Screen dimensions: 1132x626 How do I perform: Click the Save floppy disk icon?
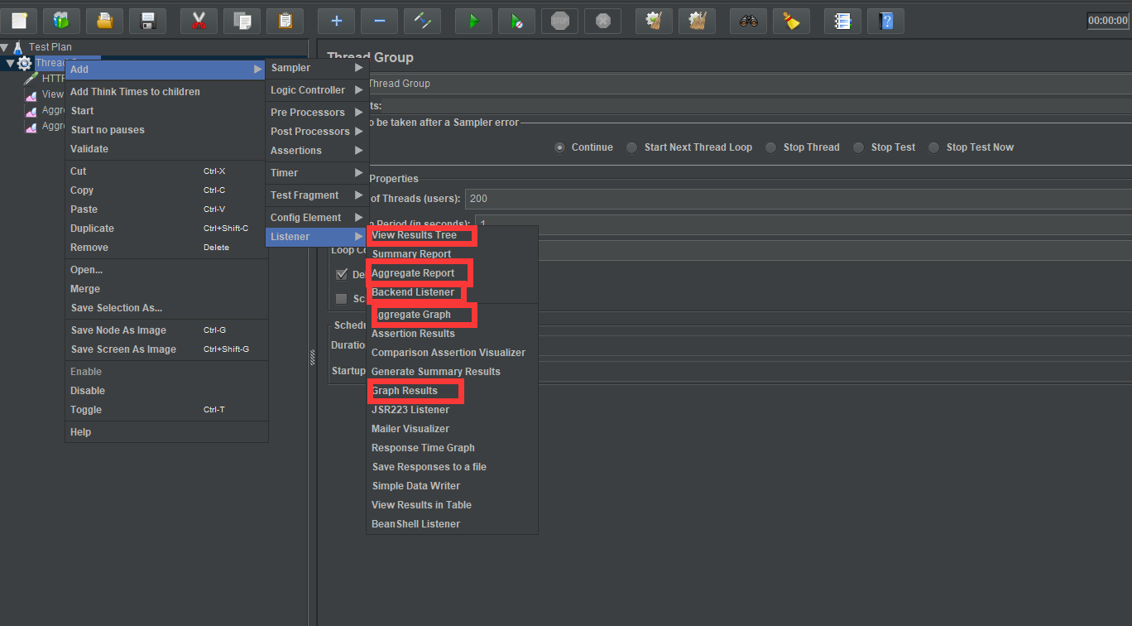(x=147, y=21)
